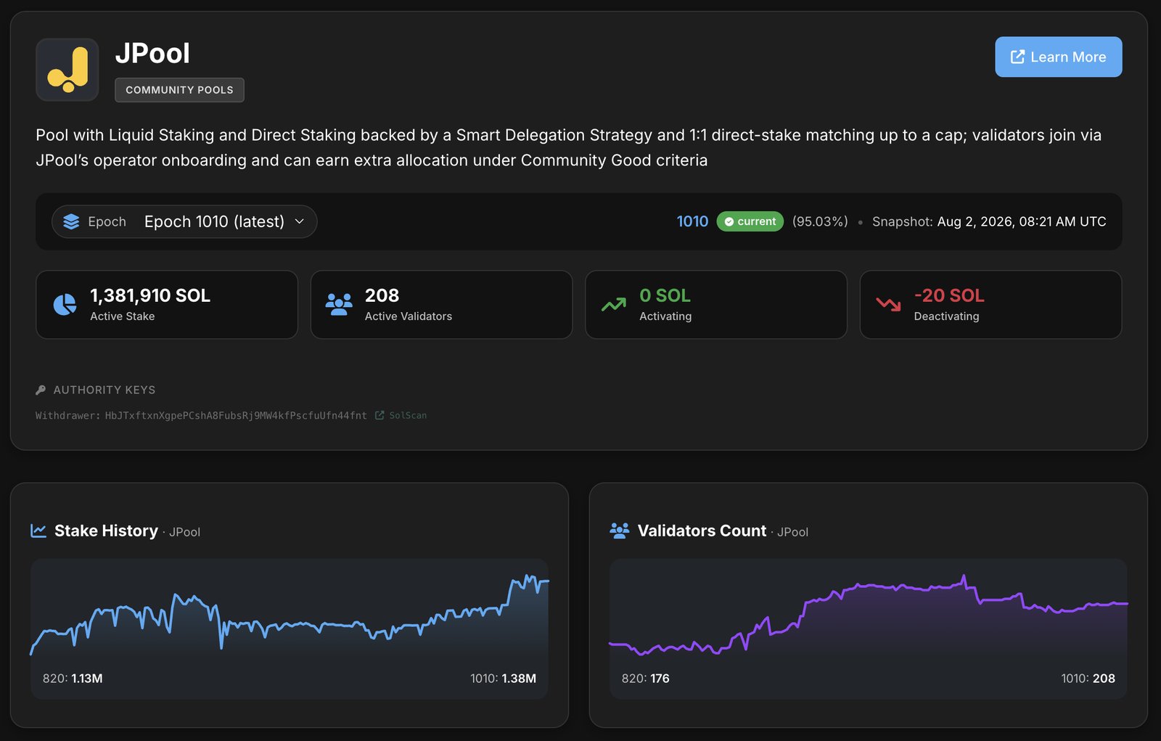
Task: Click the Stake History heading
Action: [x=106, y=531]
